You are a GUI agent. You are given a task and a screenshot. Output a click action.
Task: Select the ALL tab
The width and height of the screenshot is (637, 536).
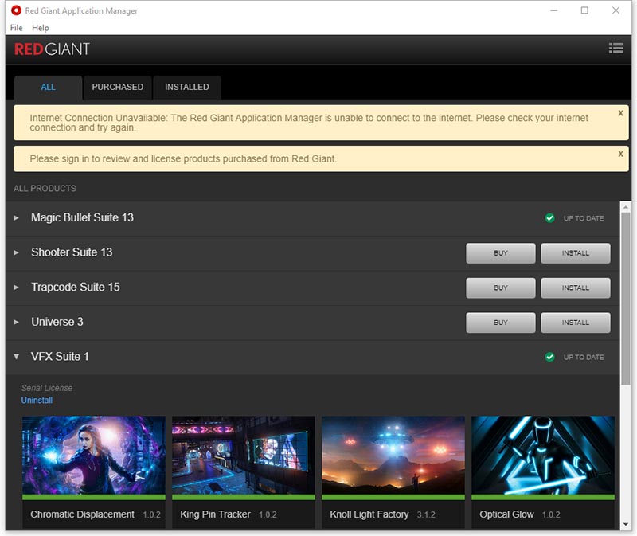click(48, 87)
